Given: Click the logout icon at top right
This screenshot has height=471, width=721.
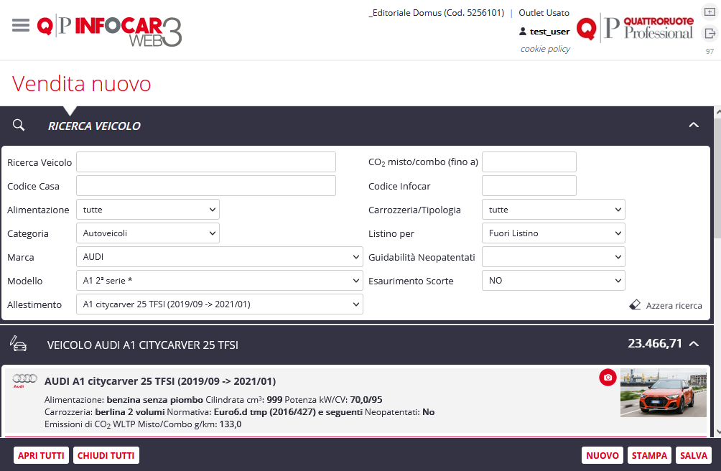Looking at the screenshot, I should pos(710,33).
